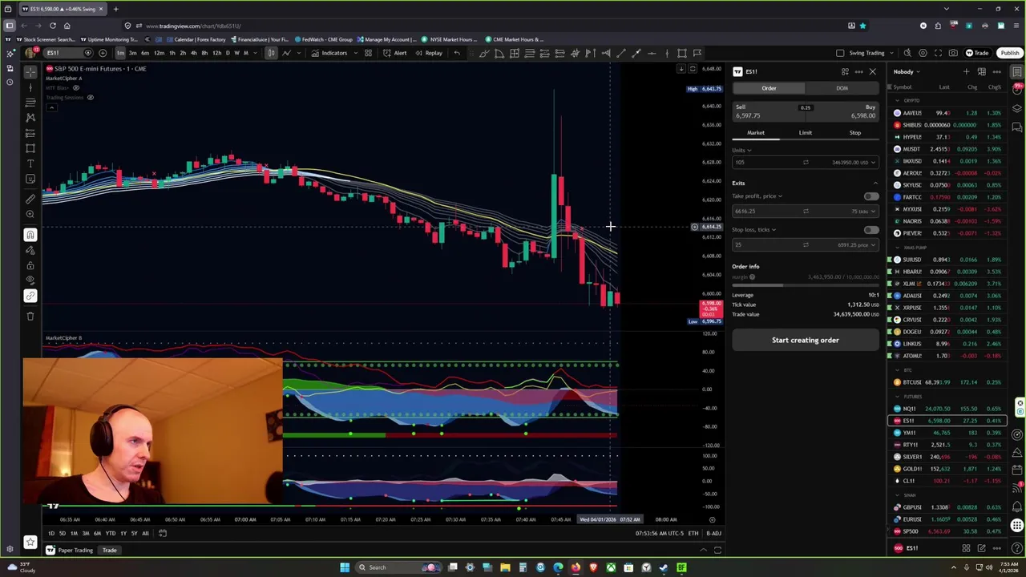Collapse the CRYPTO watchlist section

point(898,101)
